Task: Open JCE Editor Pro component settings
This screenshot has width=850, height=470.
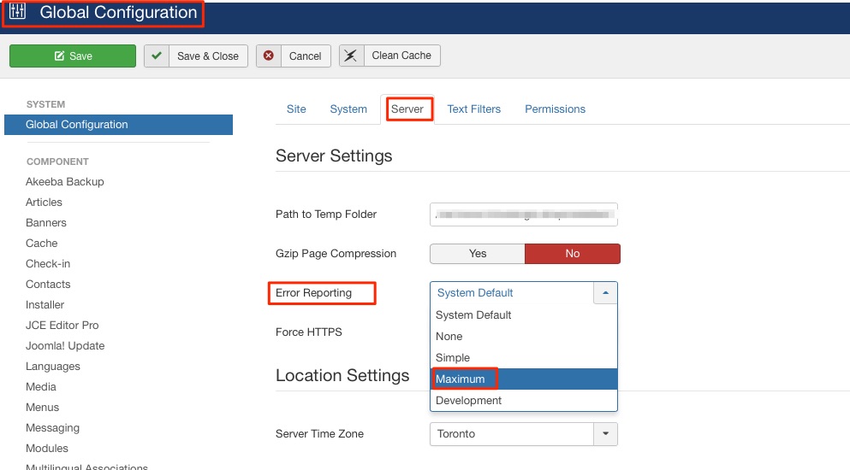Action: (62, 325)
